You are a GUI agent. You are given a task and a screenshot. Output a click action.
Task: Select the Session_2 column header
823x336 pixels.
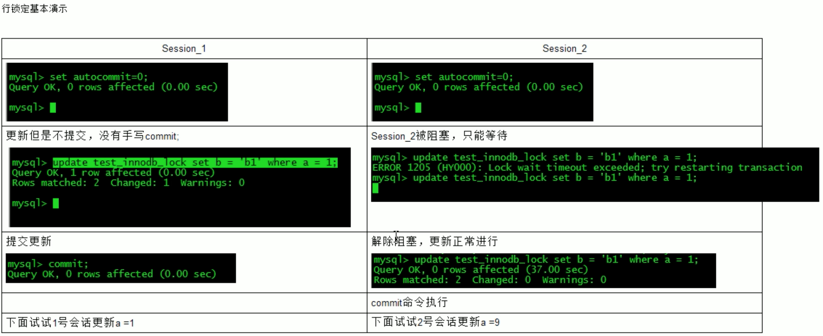click(565, 48)
